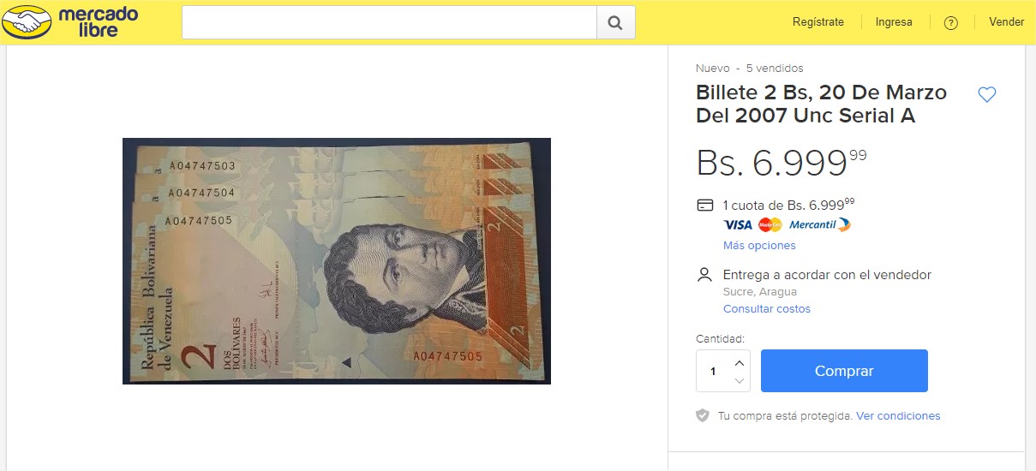Viewport: 1036px width, 471px height.
Task: Go to the Vender page
Action: pos(1007,22)
